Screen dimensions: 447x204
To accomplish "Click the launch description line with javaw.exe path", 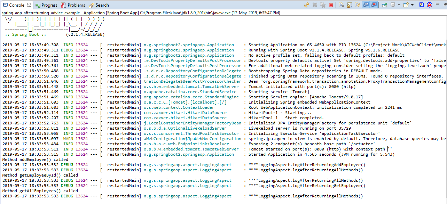I will click(141, 13).
